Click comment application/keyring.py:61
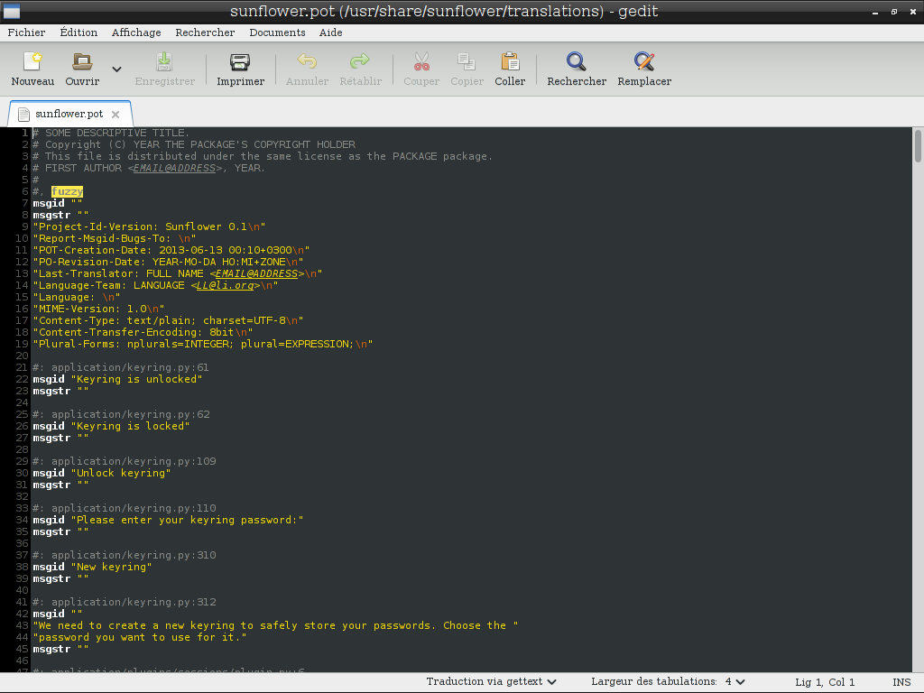Screen dimensions: 924x693 click(121, 367)
